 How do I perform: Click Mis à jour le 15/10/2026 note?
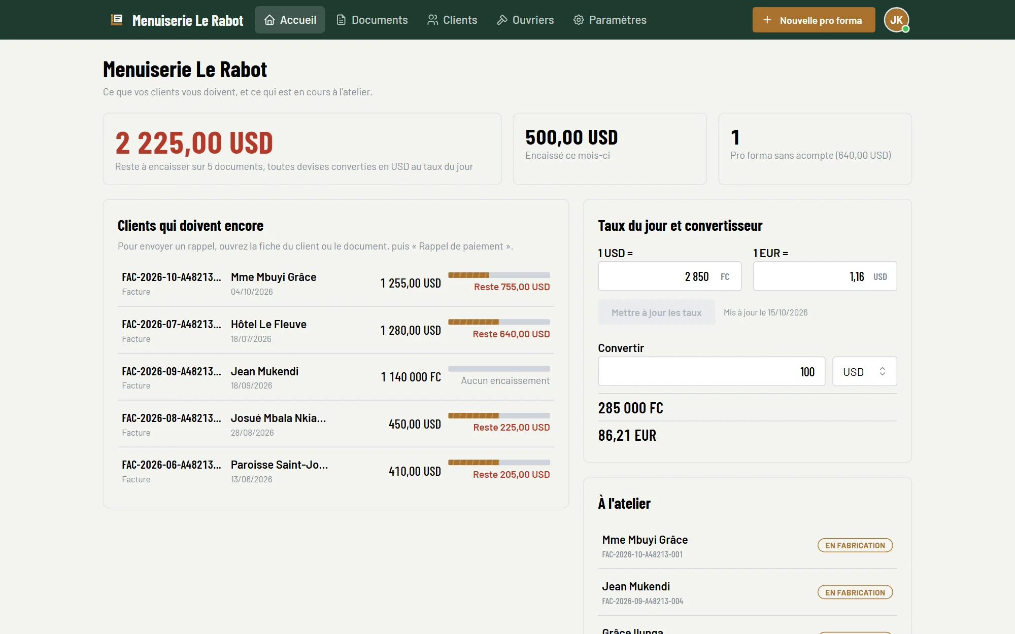click(765, 312)
